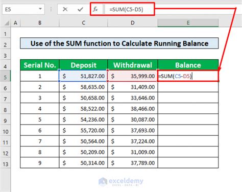Screen dimensions: 242x192
Task: Select withdrawal value 37,789.00
Action: pos(133,163)
